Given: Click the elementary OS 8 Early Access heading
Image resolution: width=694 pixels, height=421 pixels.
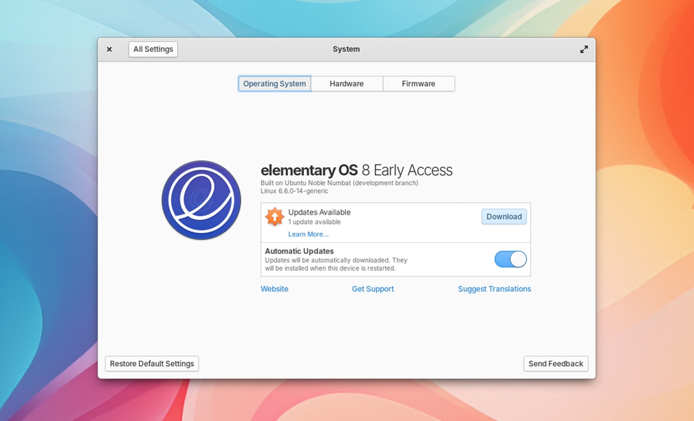Looking at the screenshot, I should pyautogui.click(x=357, y=170).
